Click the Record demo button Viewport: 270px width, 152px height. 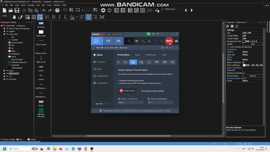(252, 76)
